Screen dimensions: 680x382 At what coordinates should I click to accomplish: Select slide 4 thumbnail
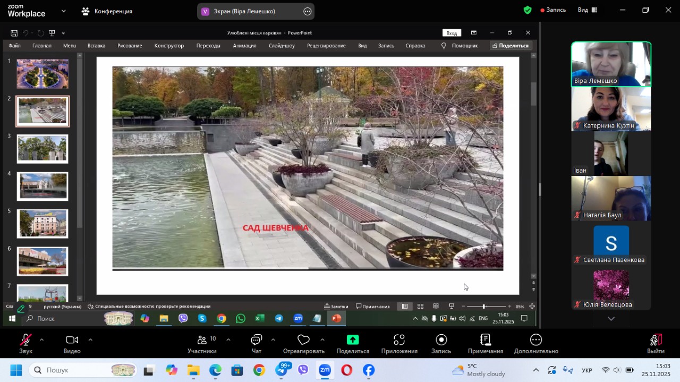(x=42, y=186)
